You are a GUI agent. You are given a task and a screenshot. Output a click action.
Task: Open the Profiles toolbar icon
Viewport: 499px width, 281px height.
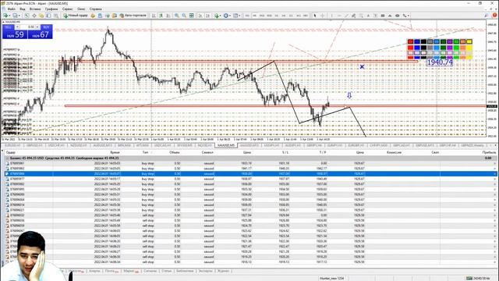[x=15, y=16]
